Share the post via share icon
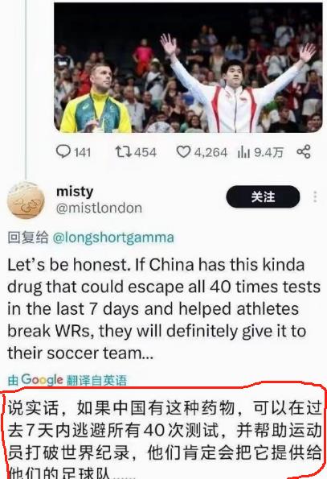This screenshot has height=479, width=327. 304,151
